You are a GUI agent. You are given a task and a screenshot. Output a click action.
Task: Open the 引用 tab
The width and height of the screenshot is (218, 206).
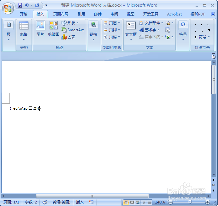(81, 14)
